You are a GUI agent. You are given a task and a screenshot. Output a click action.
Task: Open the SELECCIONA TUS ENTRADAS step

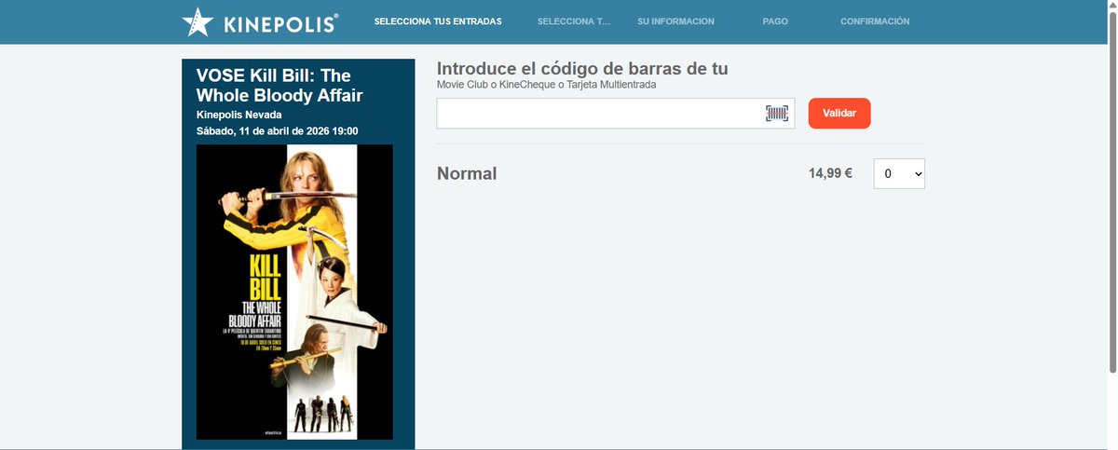tap(438, 21)
